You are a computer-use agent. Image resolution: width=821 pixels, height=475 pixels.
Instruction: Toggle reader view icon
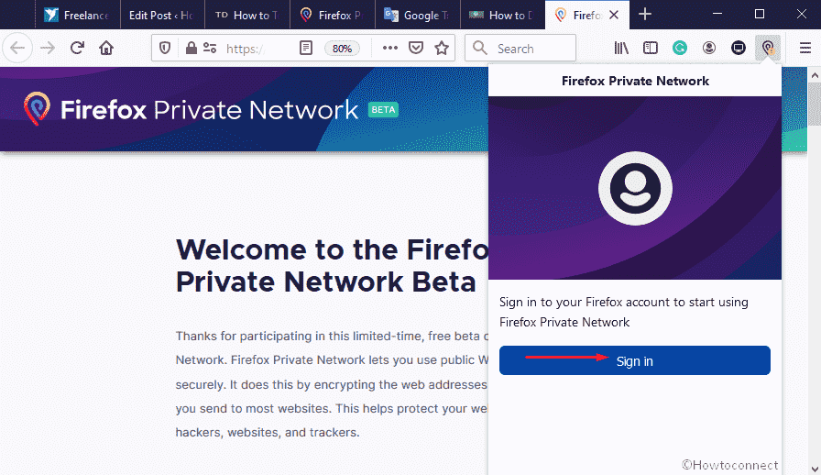point(306,49)
